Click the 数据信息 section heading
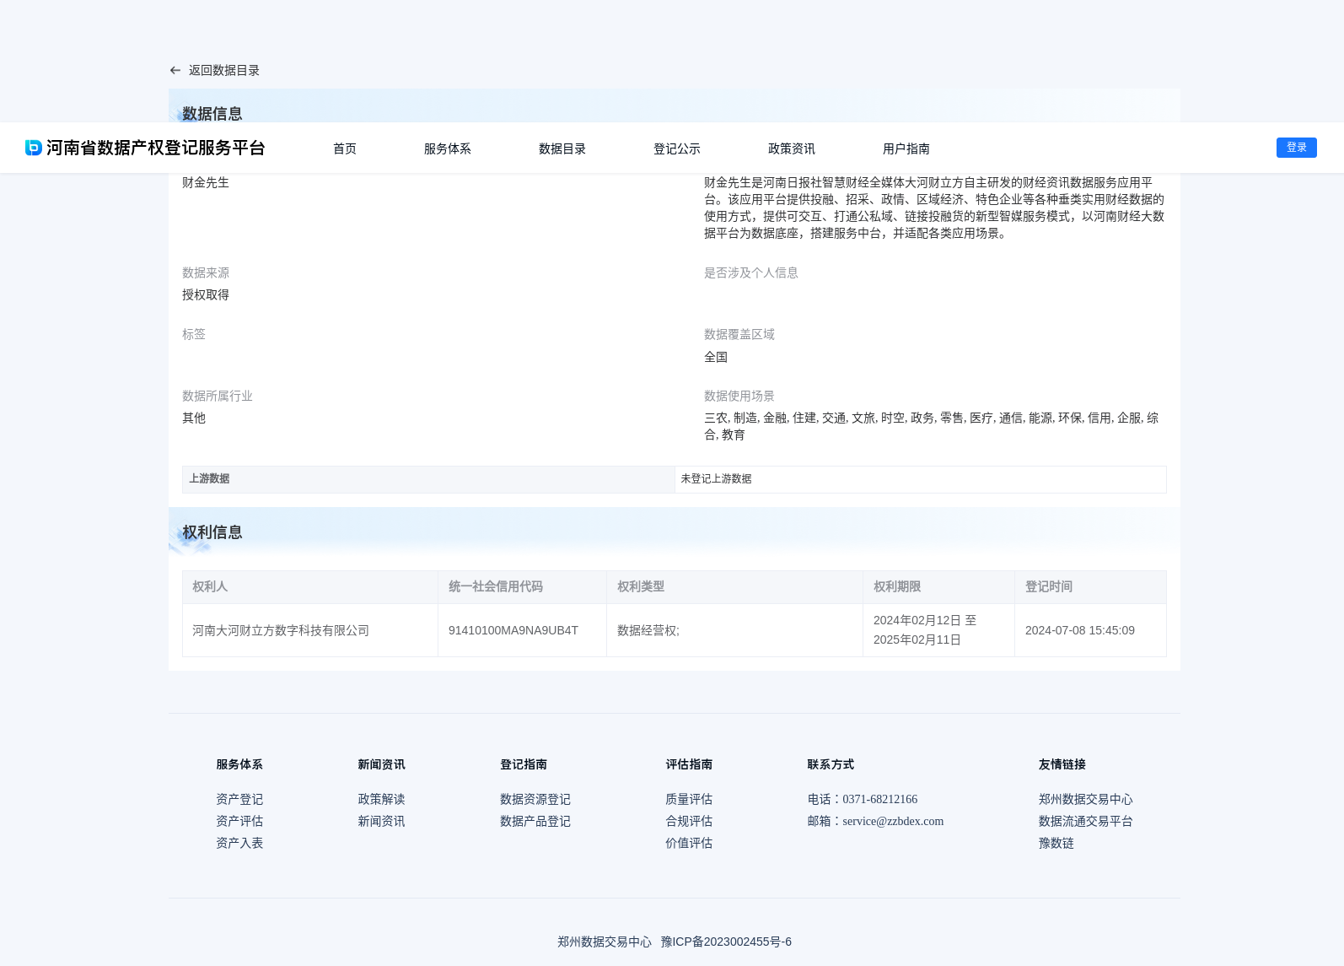1344x966 pixels. coord(212,113)
